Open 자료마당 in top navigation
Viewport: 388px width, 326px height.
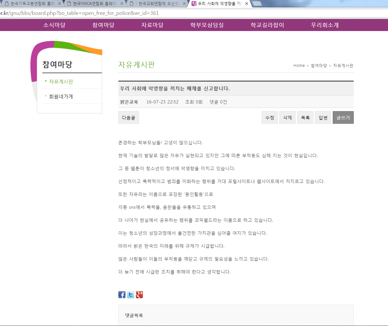[152, 25]
